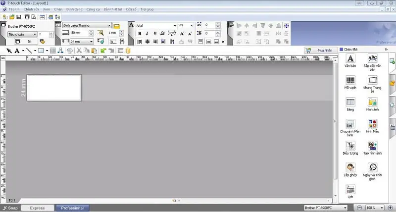
Task: Open the Định dạng menu
Action: click(x=74, y=9)
